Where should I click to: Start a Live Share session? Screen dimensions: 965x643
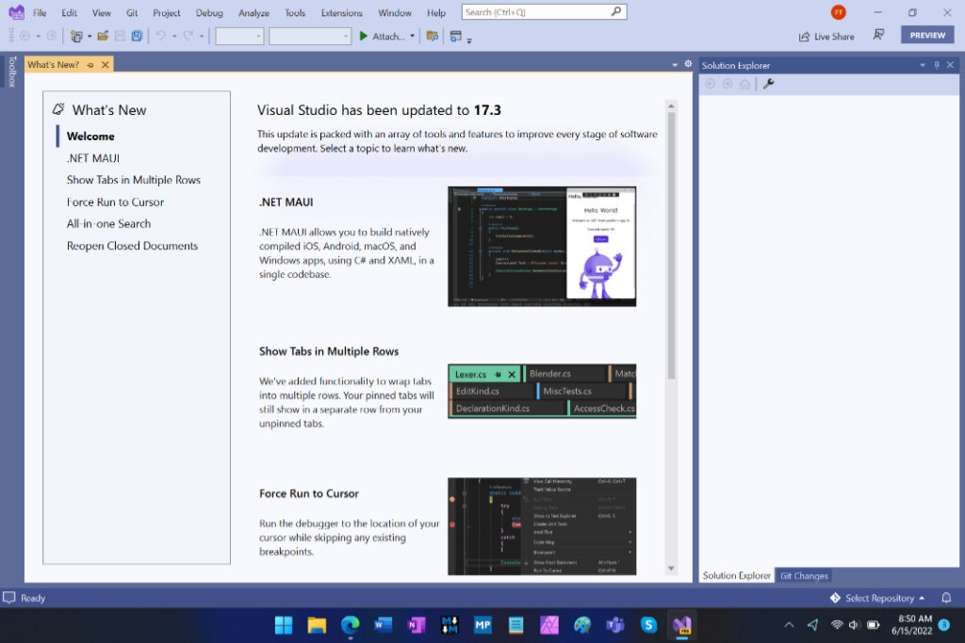[826, 36]
